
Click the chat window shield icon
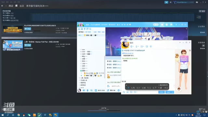tap(151, 46)
